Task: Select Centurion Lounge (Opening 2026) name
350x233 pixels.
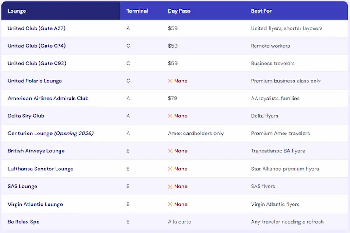Action: (50, 134)
